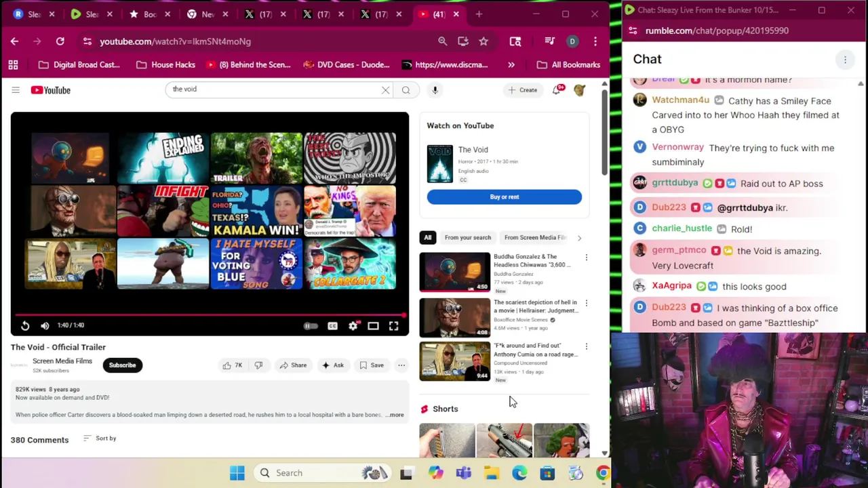Open the Digital Broad Cast bookmark folder
Image resolution: width=868 pixels, height=488 pixels.
pyautogui.click(x=79, y=64)
